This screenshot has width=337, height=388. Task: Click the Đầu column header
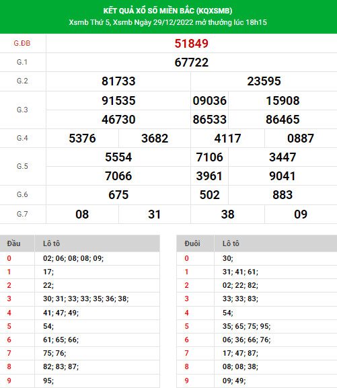click(13, 243)
